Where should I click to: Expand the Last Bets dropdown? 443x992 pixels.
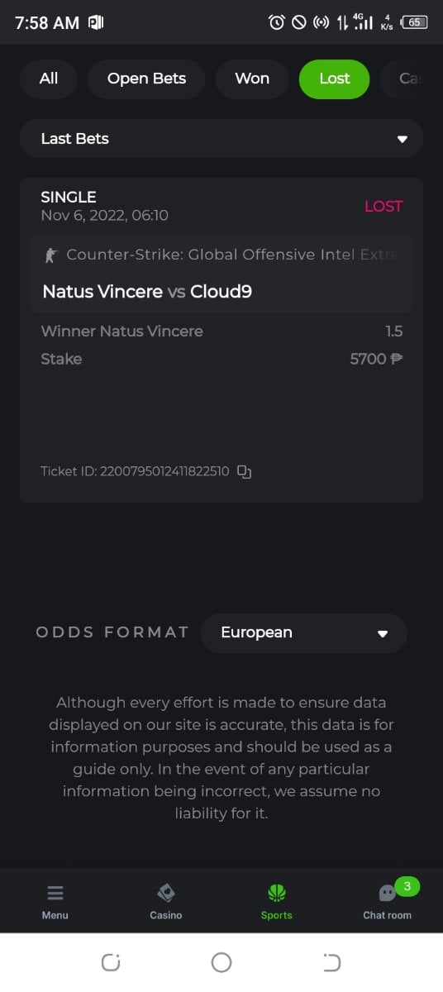pos(221,139)
